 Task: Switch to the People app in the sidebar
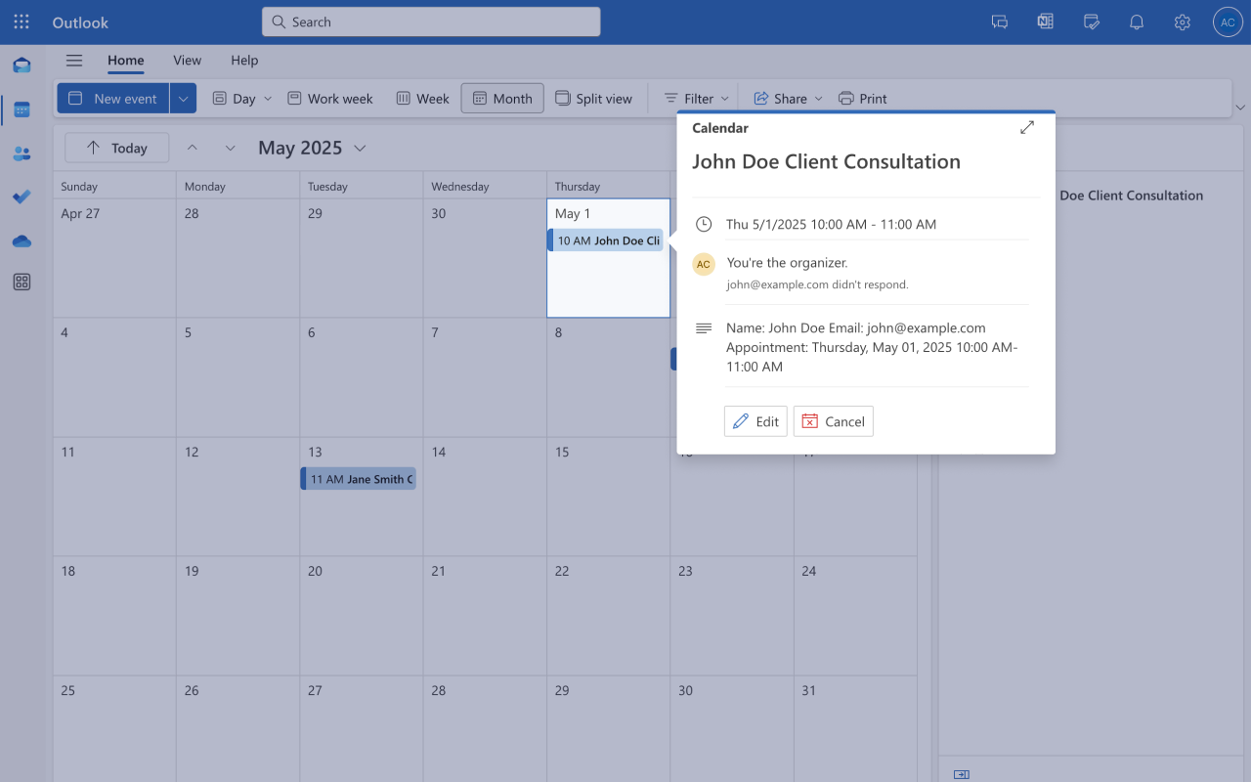[22, 152]
